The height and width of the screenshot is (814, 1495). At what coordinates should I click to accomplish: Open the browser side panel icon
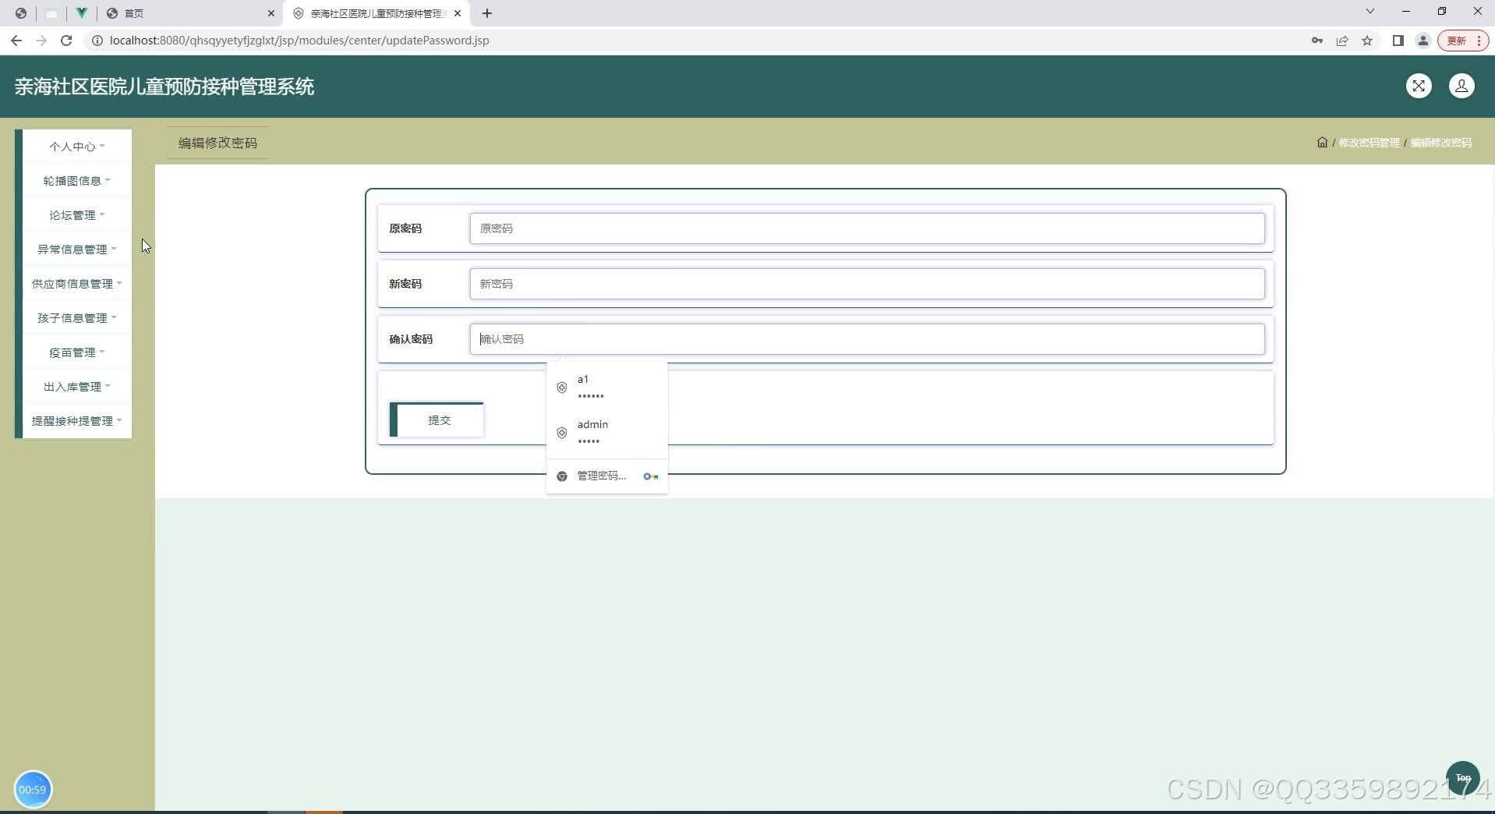click(1398, 41)
